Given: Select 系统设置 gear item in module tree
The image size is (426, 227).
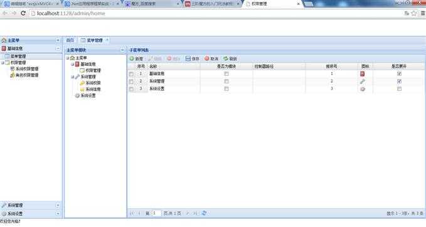Looking at the screenshot, I should pyautogui.click(x=88, y=95).
